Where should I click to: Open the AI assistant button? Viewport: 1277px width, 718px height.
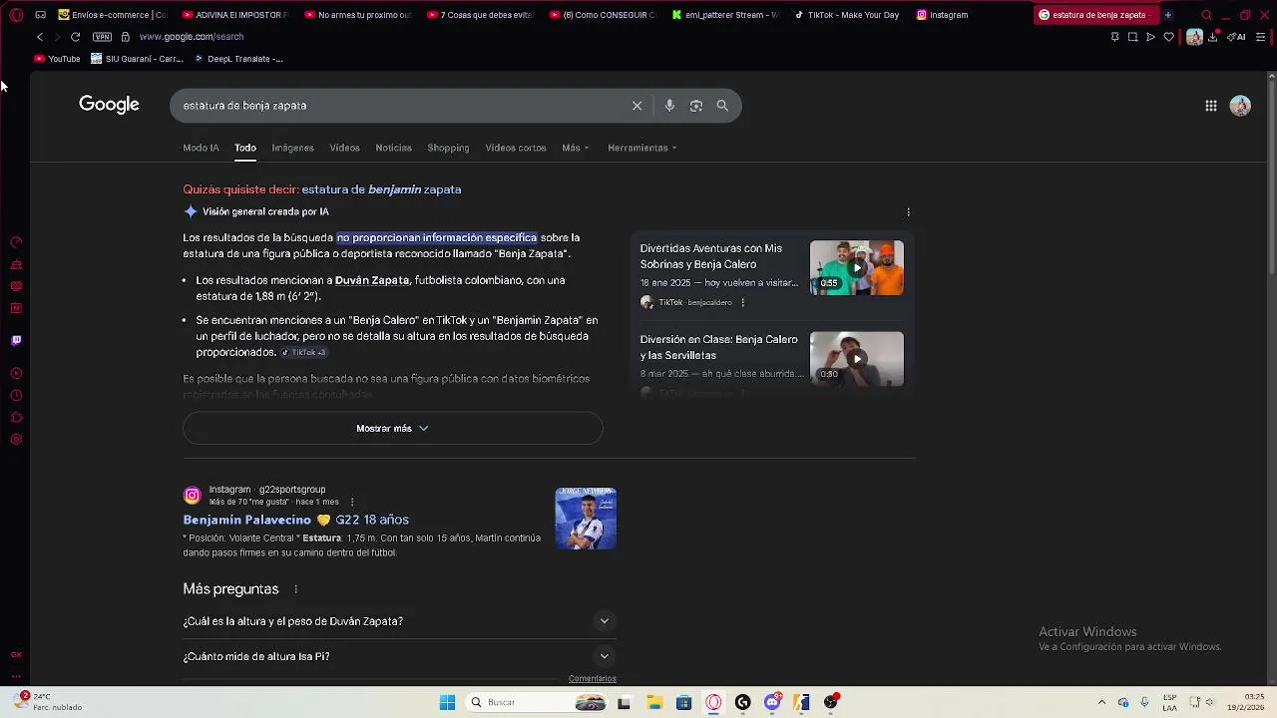[x=1236, y=37]
